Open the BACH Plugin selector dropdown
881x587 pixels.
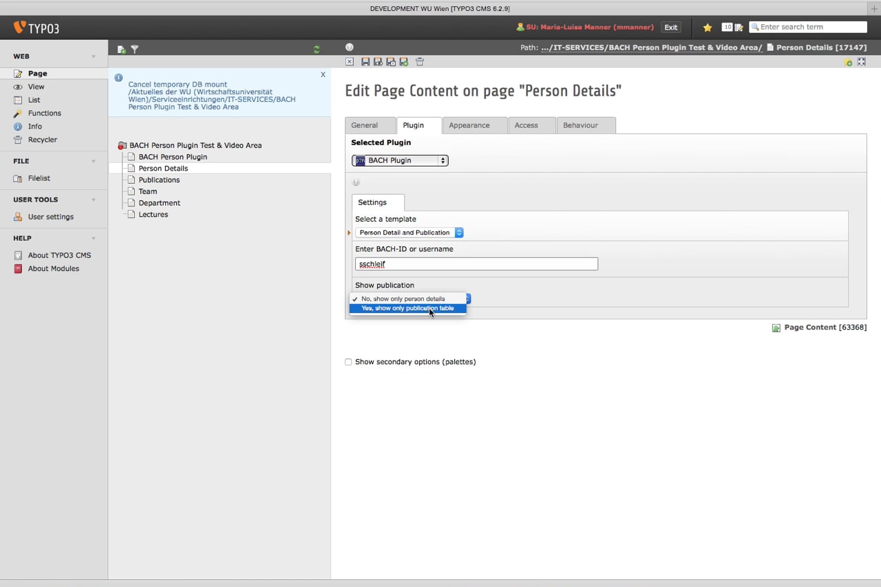[400, 160]
